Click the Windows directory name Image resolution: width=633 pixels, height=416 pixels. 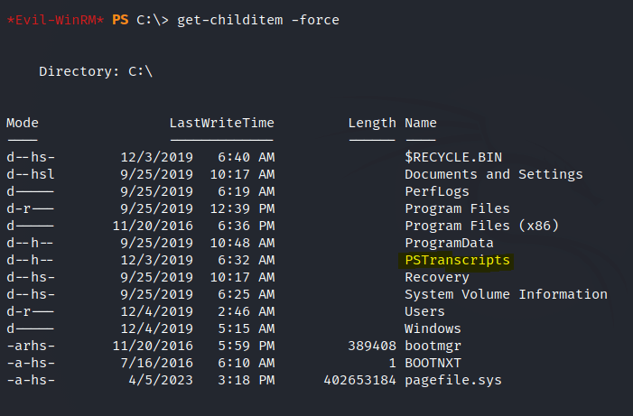pyautogui.click(x=433, y=328)
